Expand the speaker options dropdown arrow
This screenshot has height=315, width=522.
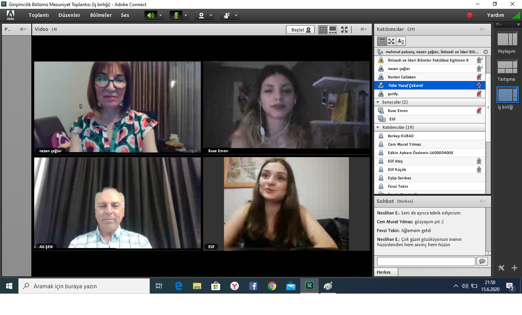click(x=160, y=15)
